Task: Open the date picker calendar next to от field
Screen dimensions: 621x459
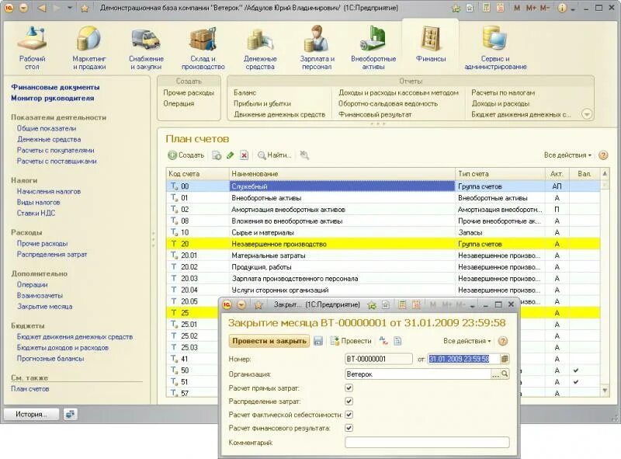Action: (x=504, y=359)
